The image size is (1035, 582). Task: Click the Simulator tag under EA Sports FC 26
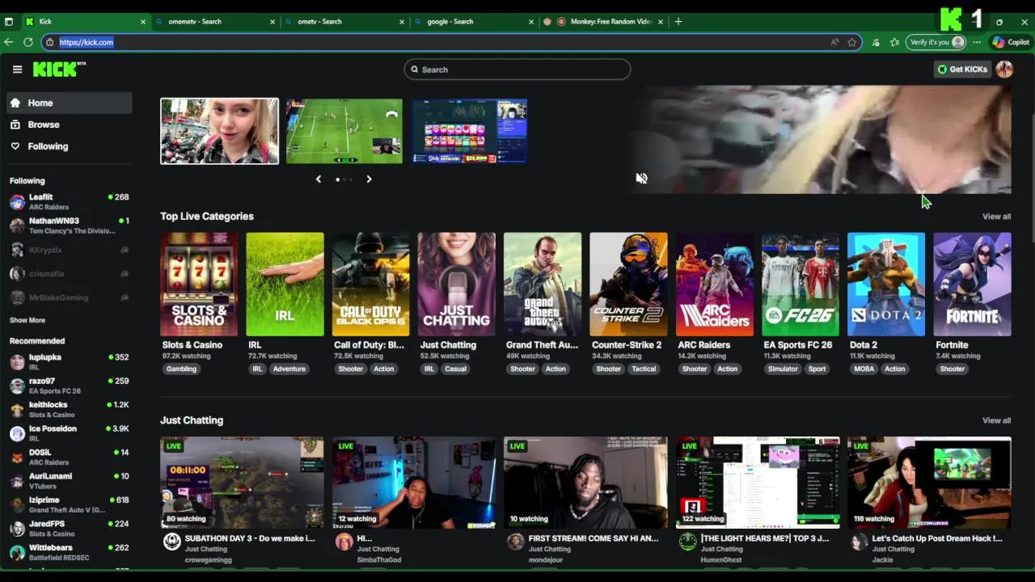coord(783,369)
